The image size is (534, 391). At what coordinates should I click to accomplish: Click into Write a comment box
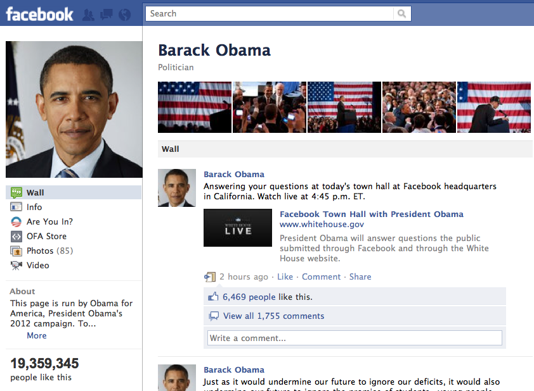point(355,338)
